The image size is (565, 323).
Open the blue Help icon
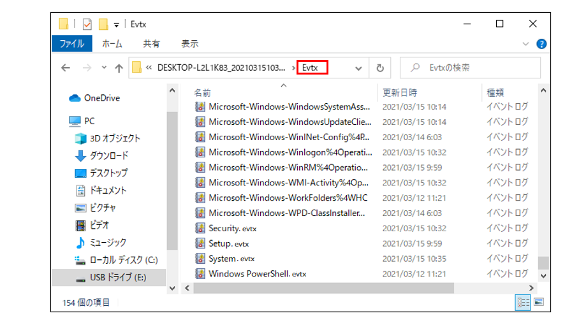541,44
